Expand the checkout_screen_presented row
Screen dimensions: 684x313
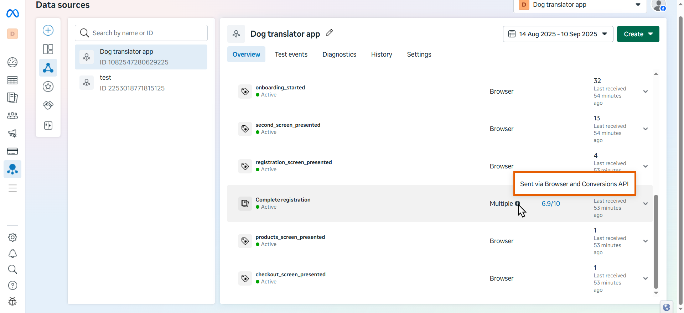click(x=646, y=278)
